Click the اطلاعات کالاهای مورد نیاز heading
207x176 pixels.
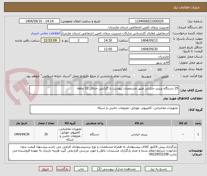pyautogui.click(x=183, y=98)
